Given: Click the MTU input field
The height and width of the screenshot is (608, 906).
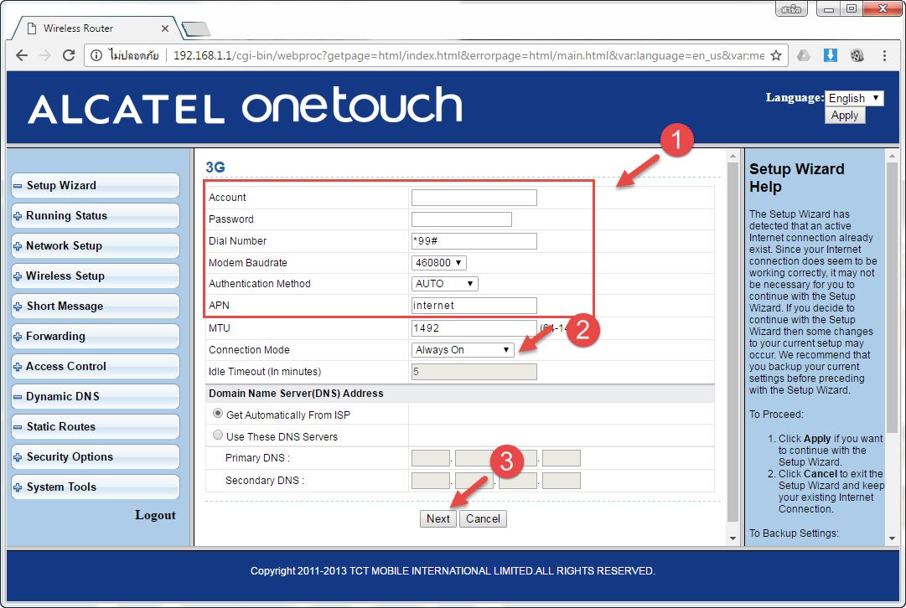Looking at the screenshot, I should 474,328.
